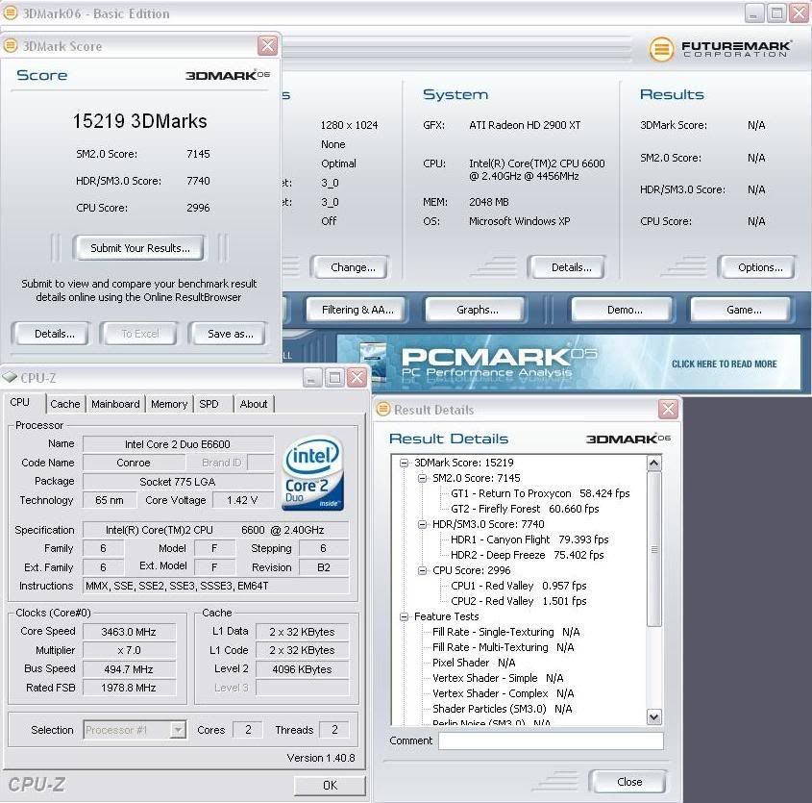Collapse the 3DMark Score tree node
The image size is (812, 803).
coord(404,463)
